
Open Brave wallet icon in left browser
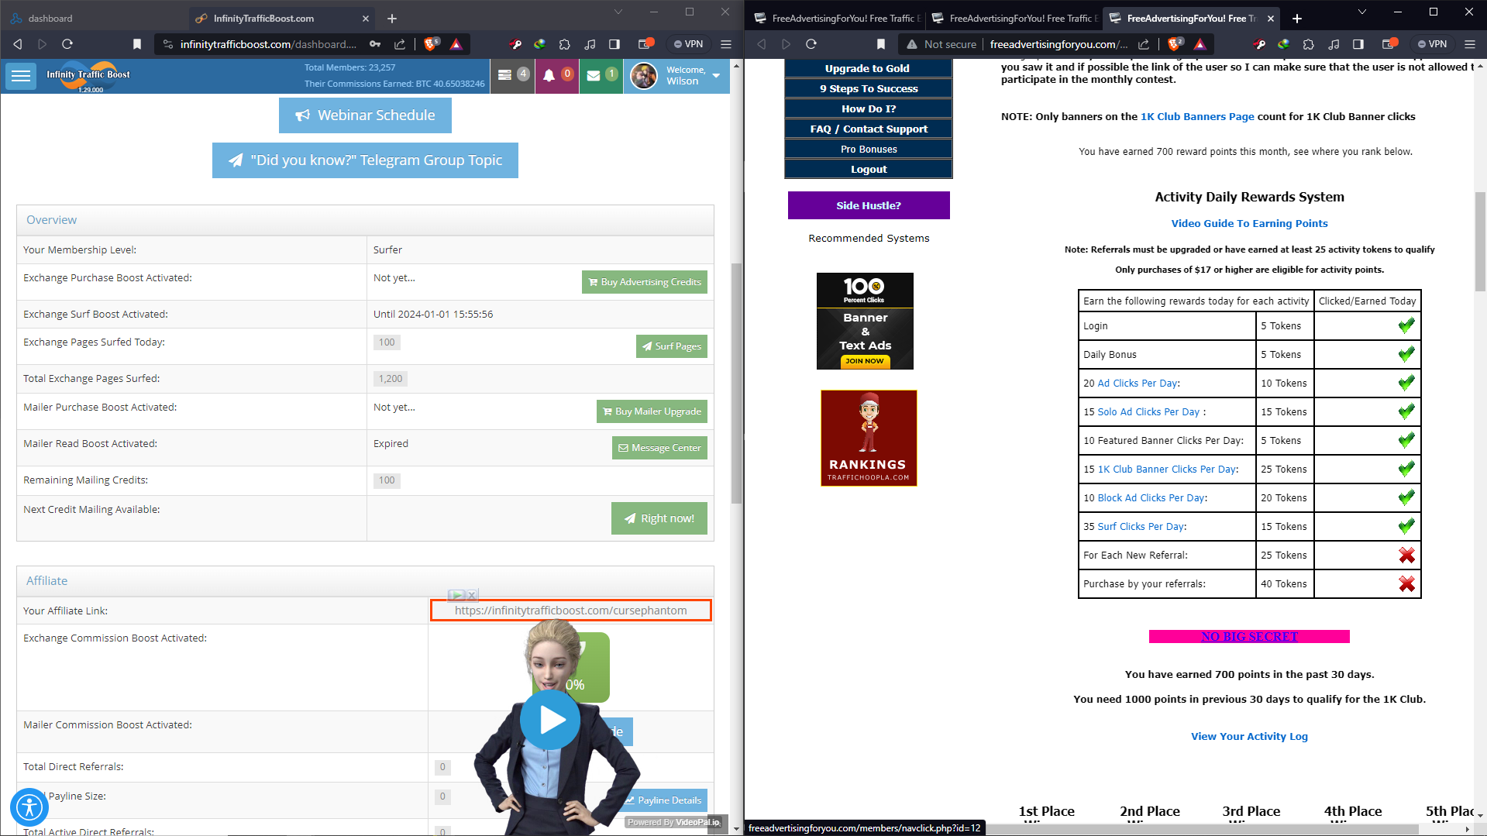[x=645, y=44]
